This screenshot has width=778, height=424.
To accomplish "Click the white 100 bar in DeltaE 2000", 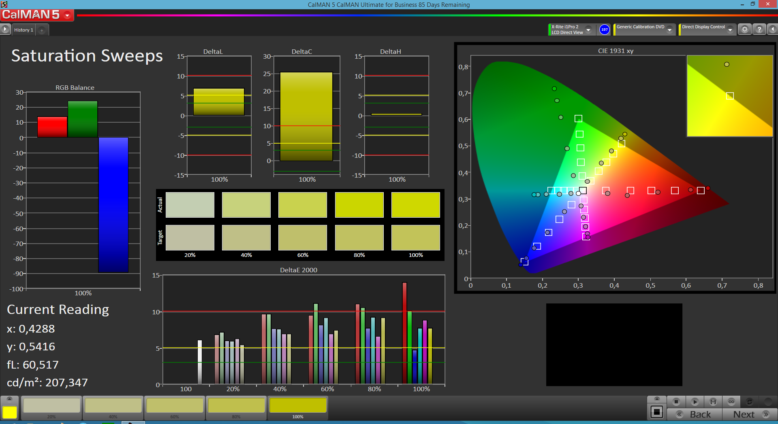I will click(x=199, y=362).
